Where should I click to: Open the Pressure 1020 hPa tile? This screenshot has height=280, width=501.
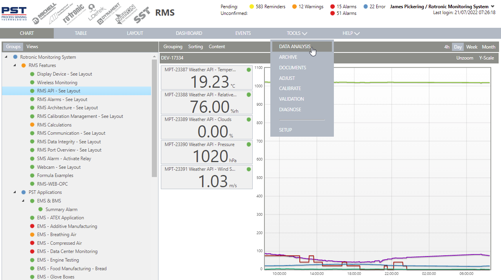[207, 152]
